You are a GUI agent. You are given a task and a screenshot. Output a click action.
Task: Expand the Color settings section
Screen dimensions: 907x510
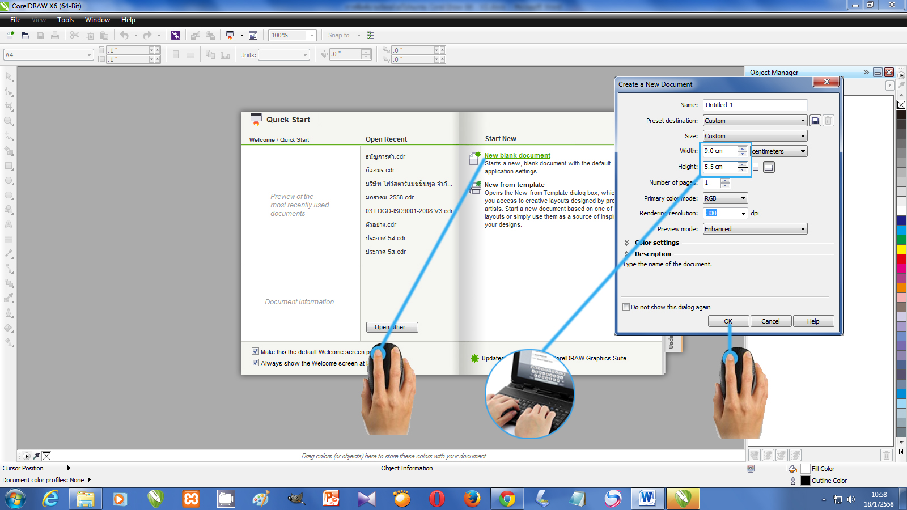[627, 243]
